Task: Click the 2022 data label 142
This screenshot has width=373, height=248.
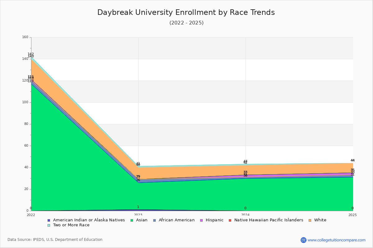Action: [31, 54]
